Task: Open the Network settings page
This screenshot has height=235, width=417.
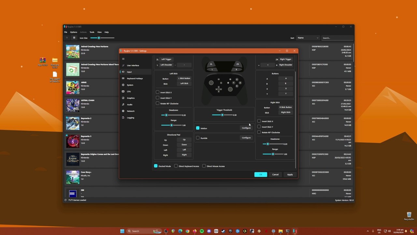Action: point(130,111)
